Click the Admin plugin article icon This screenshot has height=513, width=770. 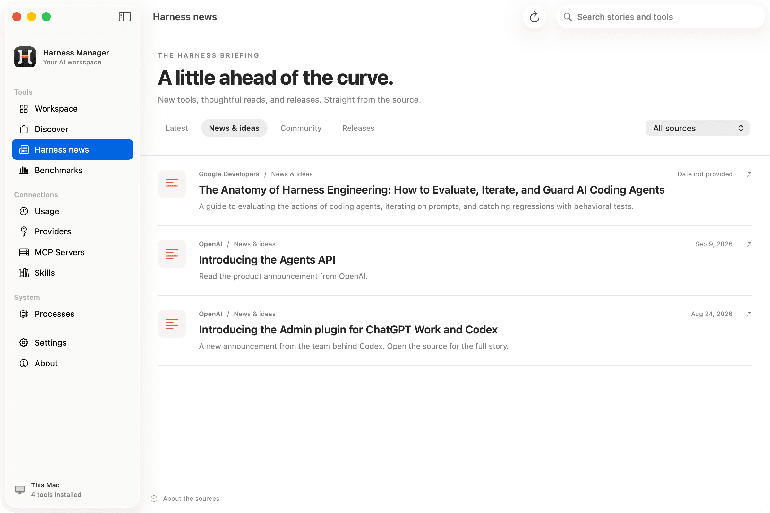tap(172, 324)
